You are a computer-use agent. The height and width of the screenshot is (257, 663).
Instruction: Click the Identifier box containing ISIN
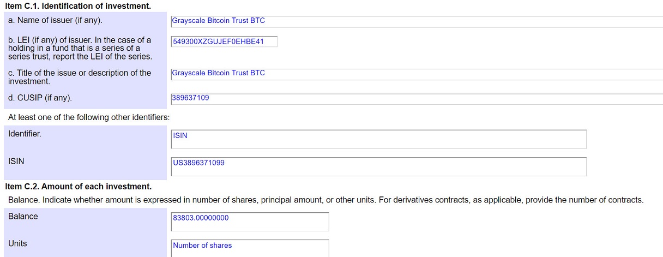[x=379, y=139]
